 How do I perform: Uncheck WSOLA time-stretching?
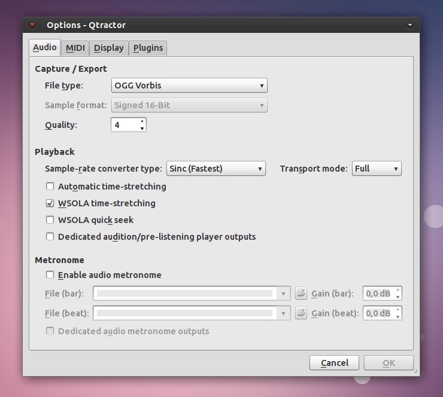(50, 203)
